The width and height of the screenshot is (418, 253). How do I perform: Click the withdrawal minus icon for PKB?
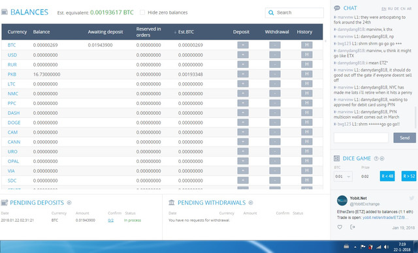tap(274, 74)
